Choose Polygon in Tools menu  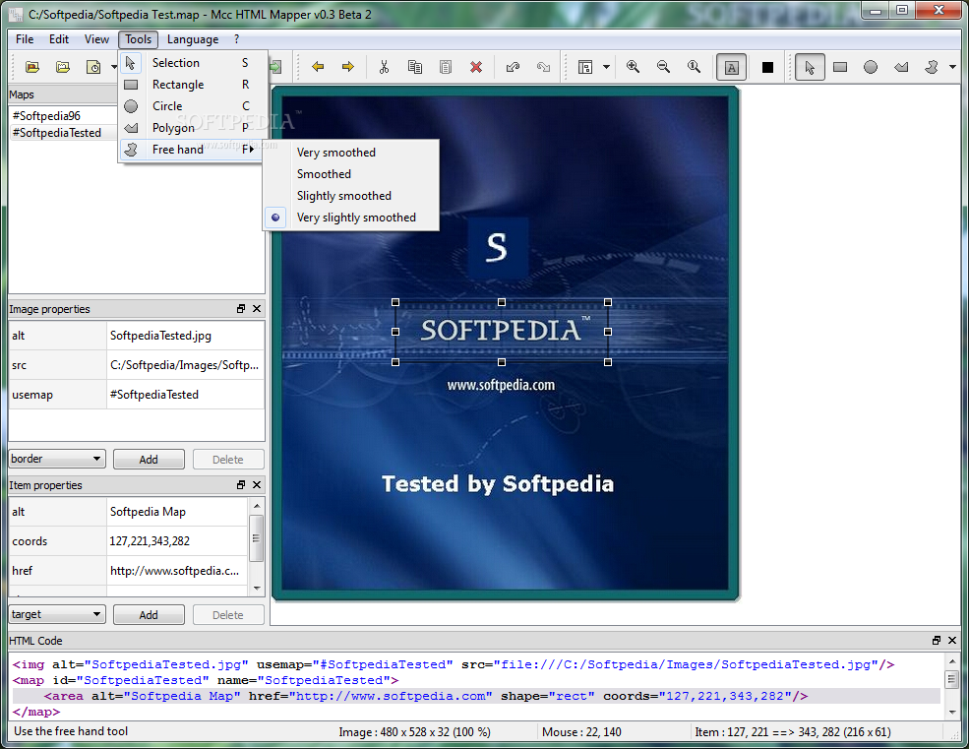coord(193,128)
